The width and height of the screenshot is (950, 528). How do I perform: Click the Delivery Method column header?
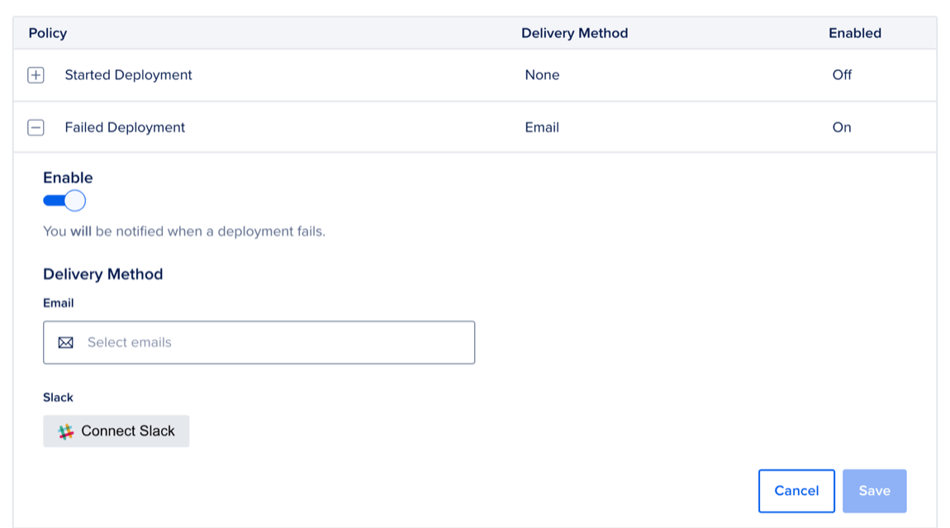coord(574,33)
